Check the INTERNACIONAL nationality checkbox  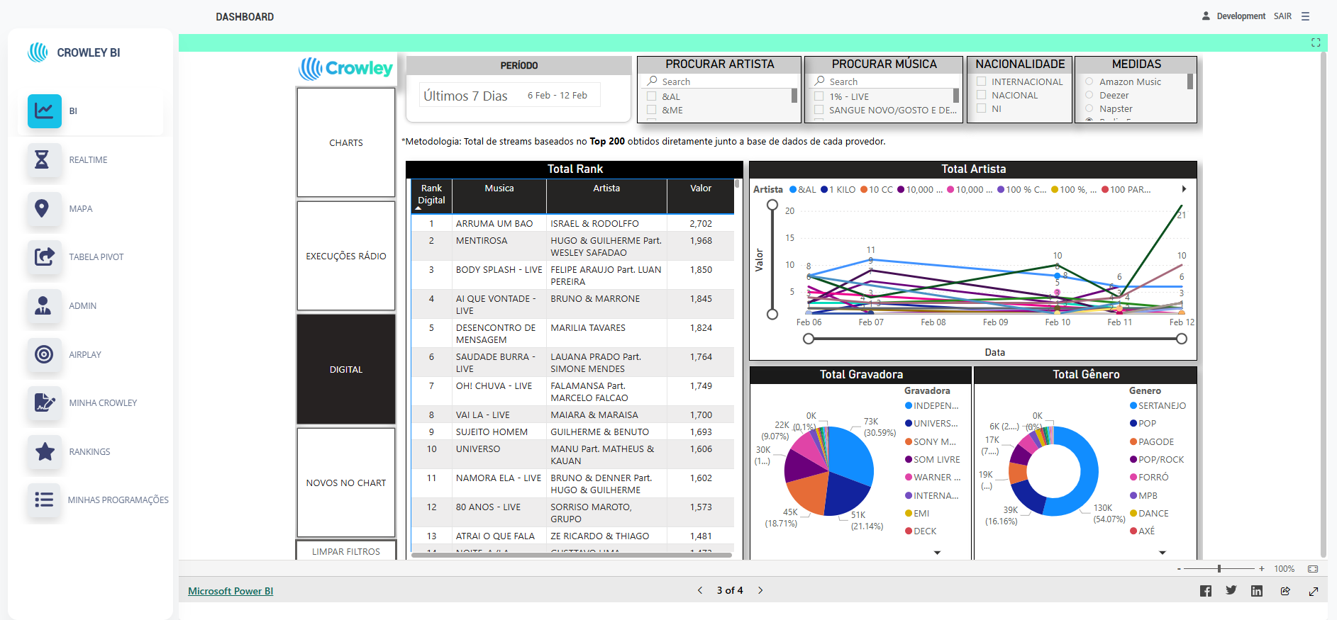click(x=982, y=81)
